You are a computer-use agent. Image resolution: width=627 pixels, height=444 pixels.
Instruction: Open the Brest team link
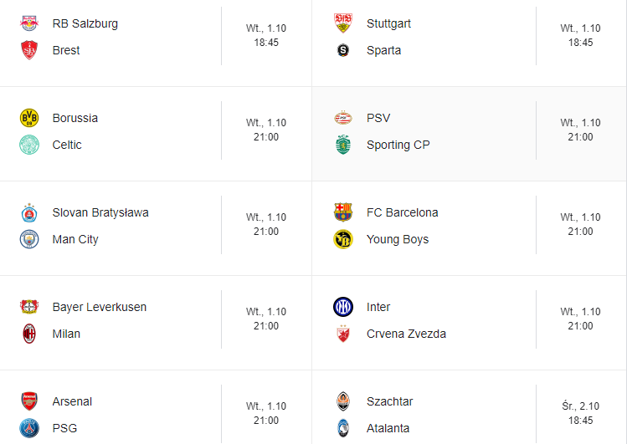[x=66, y=50]
